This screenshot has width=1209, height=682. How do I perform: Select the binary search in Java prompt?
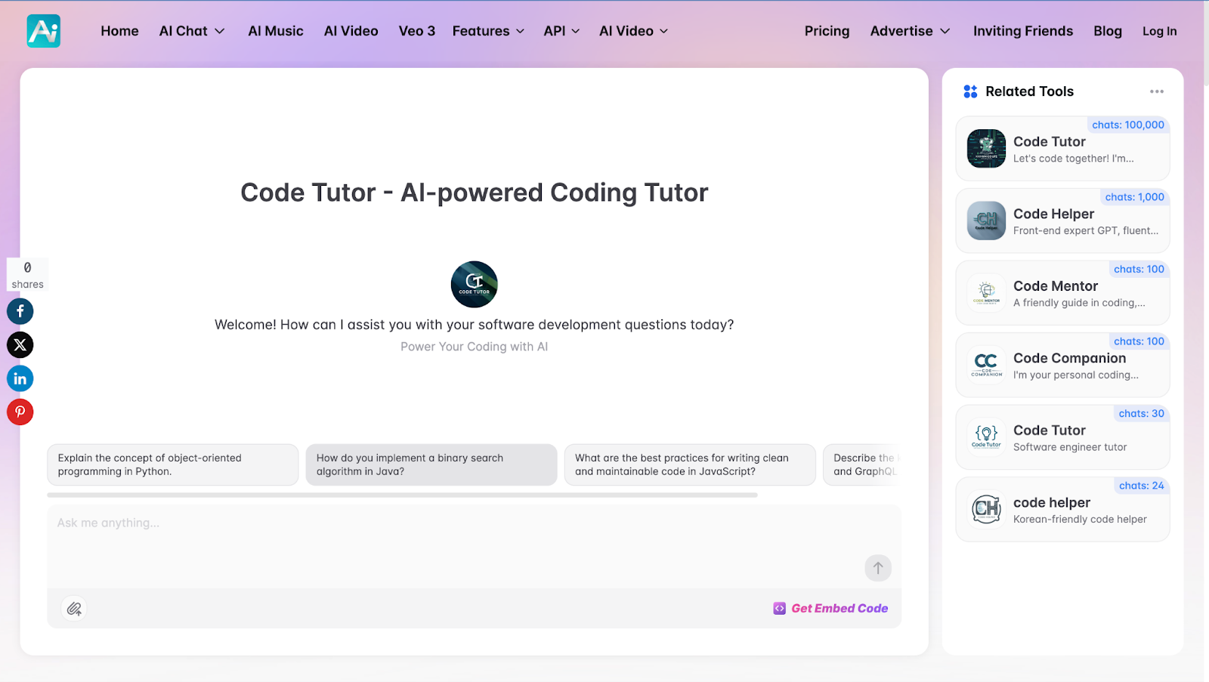(431, 464)
